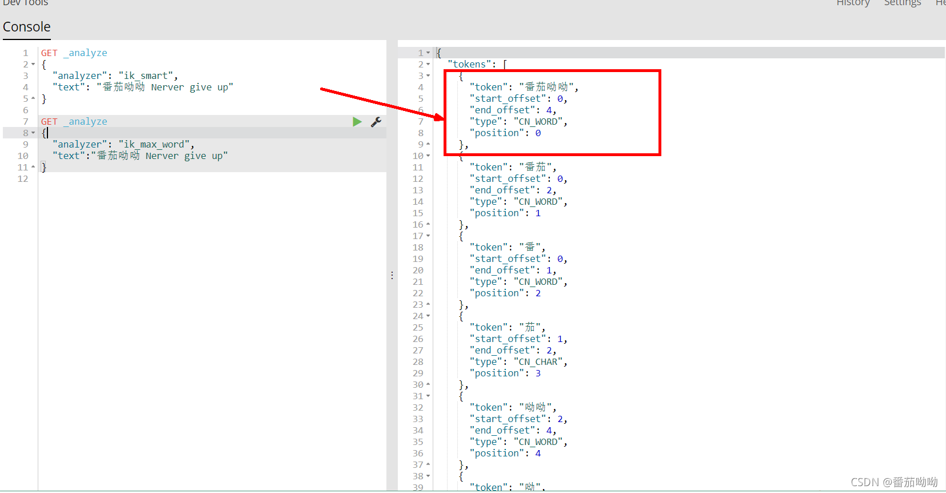Click the "position": 1 output line

(x=505, y=213)
